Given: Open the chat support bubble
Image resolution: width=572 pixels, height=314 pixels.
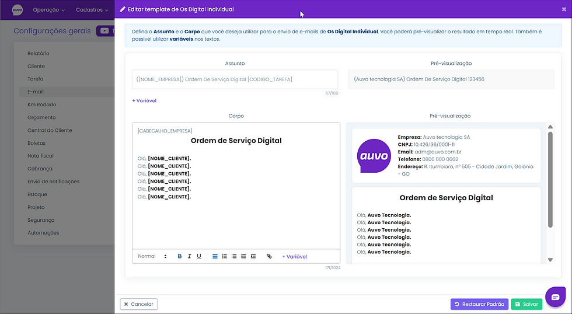Looking at the screenshot, I should coord(555,297).
